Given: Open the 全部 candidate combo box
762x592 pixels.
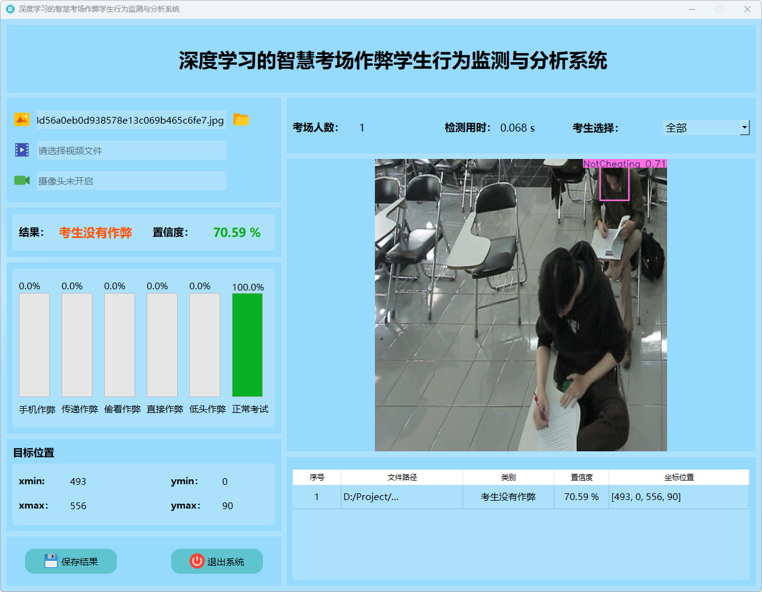Looking at the screenshot, I should coord(700,127).
